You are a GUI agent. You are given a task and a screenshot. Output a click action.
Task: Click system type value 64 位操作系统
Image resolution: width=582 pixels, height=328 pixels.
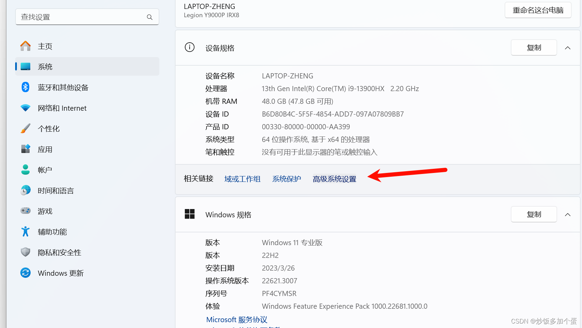316,140
